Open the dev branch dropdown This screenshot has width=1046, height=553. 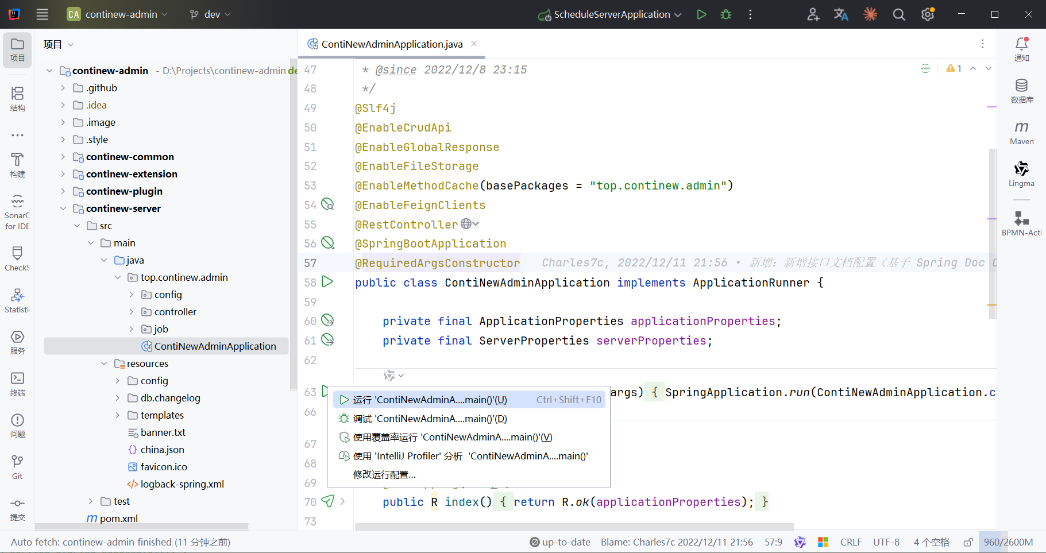click(210, 14)
